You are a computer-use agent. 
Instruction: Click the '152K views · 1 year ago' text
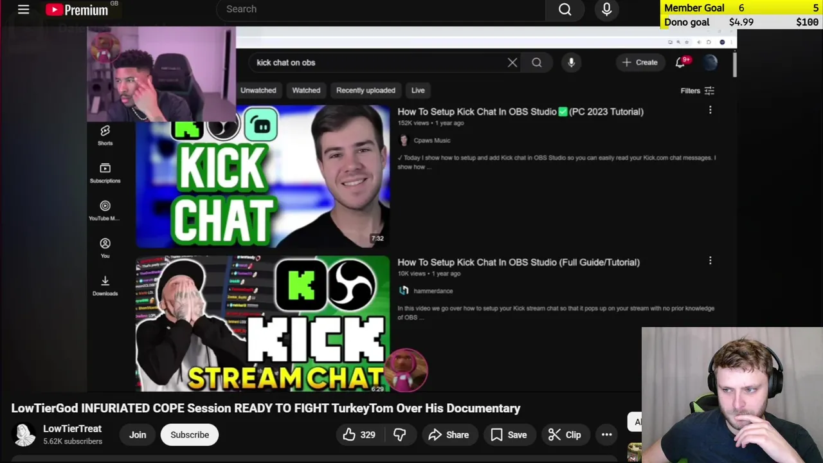click(x=430, y=123)
